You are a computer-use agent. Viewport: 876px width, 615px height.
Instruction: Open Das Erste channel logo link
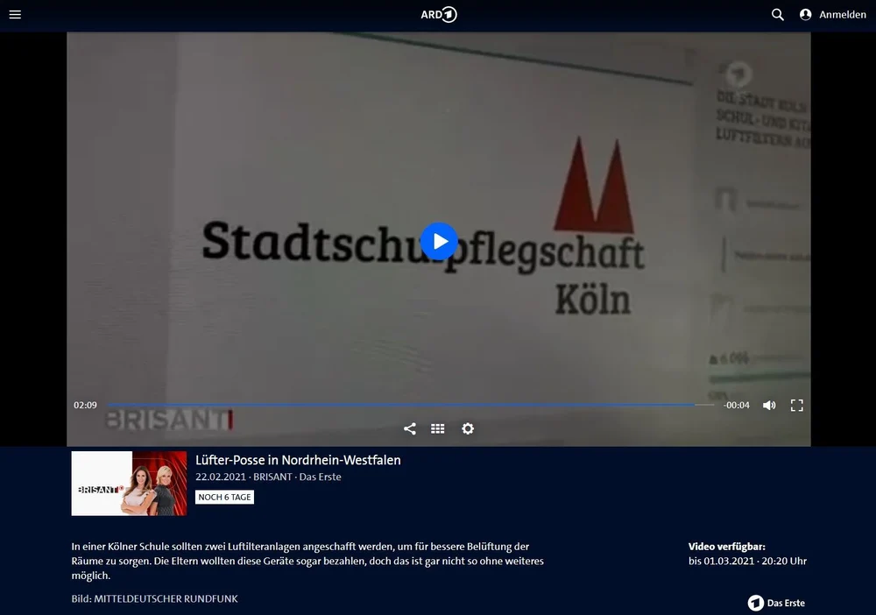point(776,603)
